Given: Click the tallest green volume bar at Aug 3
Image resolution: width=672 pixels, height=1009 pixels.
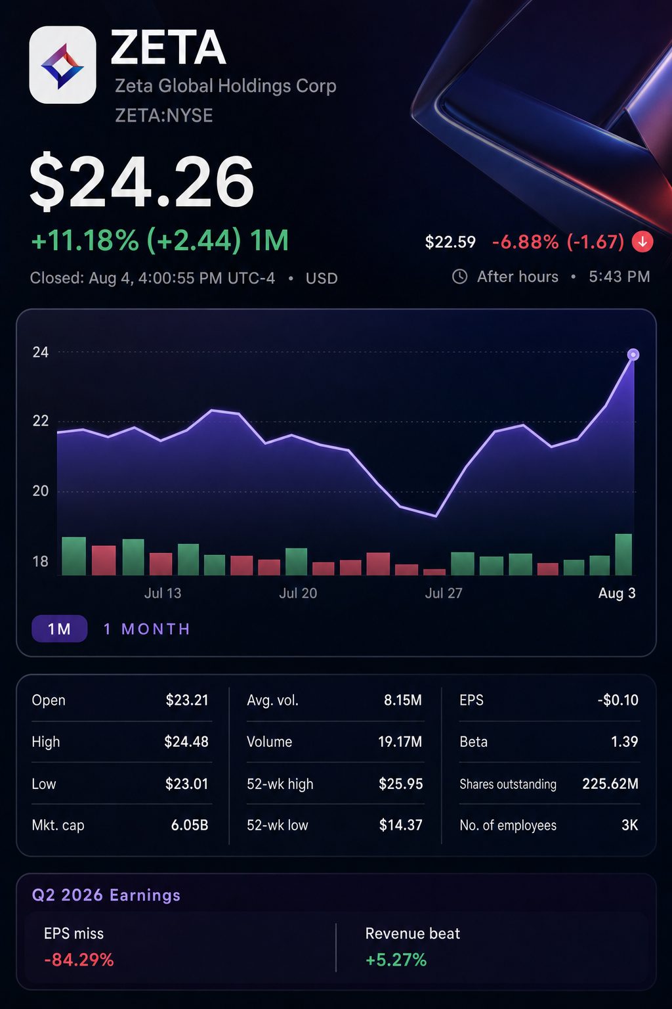Looking at the screenshot, I should click(623, 555).
